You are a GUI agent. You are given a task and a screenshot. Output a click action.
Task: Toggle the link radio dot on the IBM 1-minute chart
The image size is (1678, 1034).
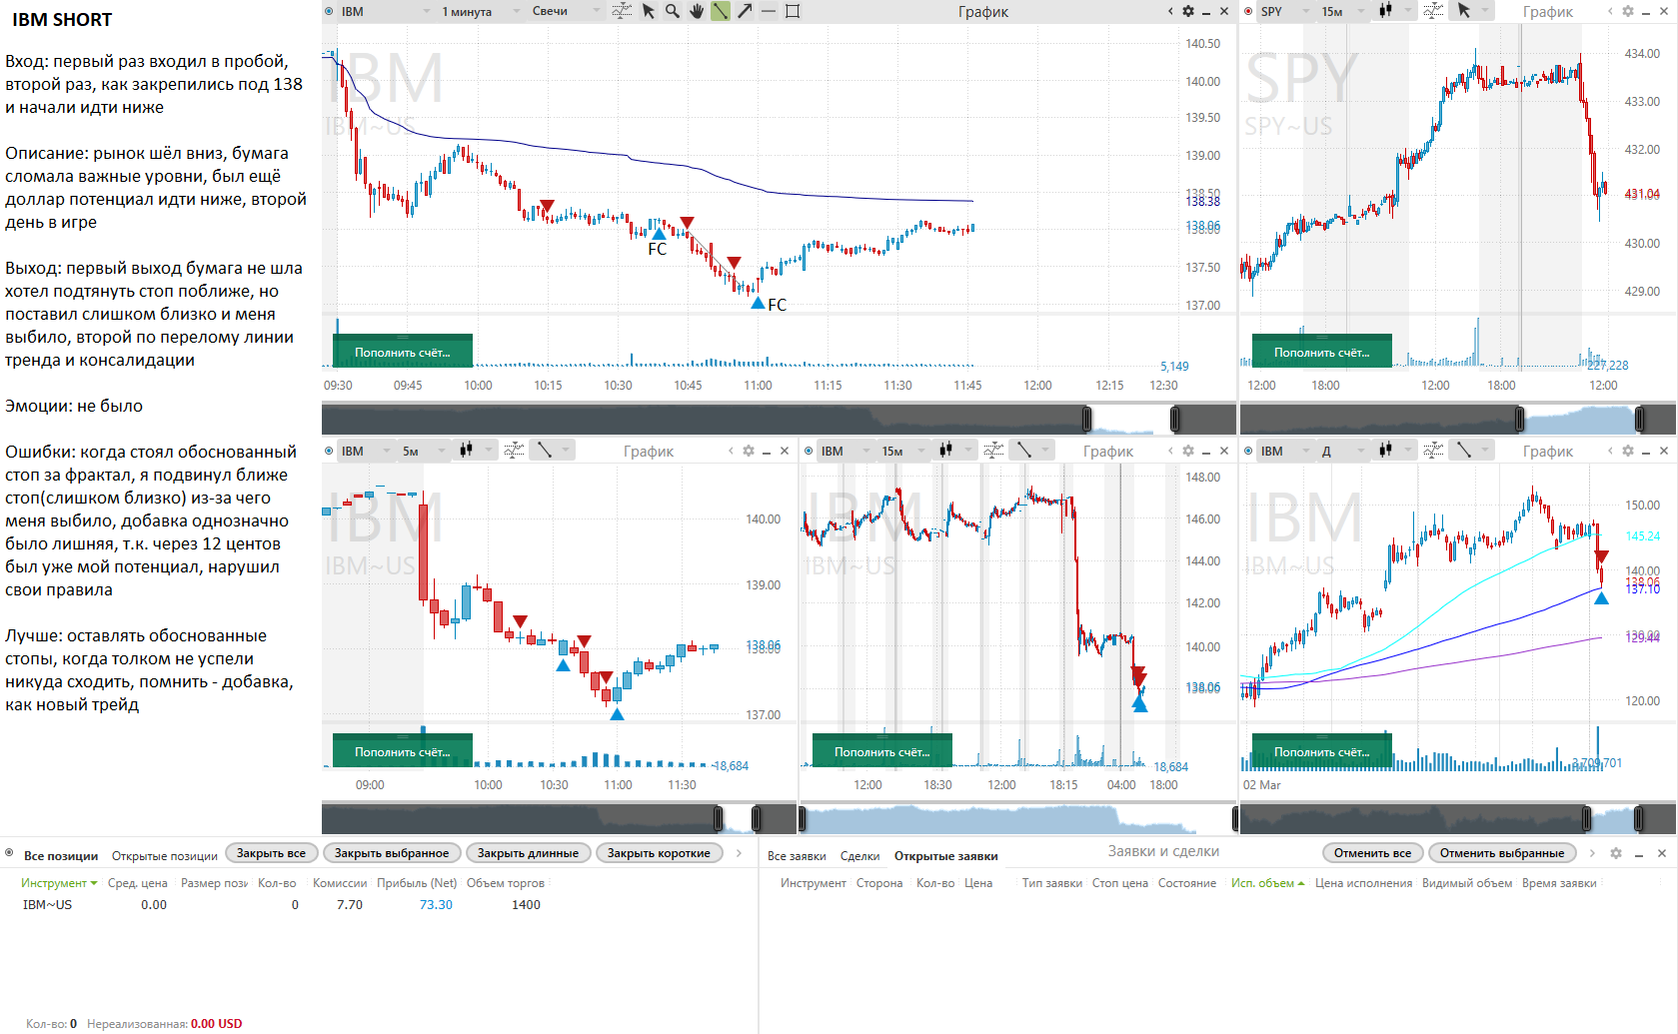(329, 11)
